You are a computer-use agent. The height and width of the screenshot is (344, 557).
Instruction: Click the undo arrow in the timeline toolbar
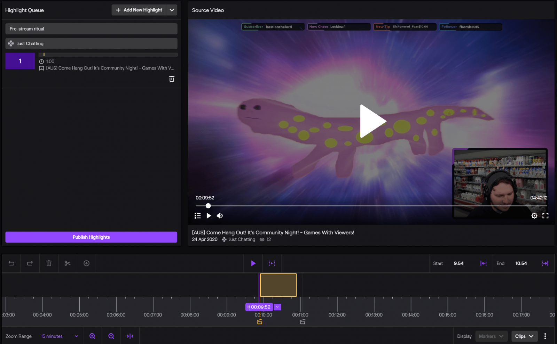11,263
